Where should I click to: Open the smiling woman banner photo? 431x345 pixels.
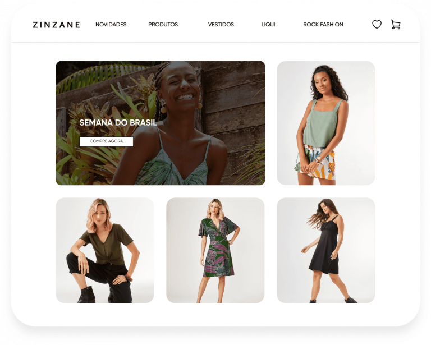[x=161, y=123]
